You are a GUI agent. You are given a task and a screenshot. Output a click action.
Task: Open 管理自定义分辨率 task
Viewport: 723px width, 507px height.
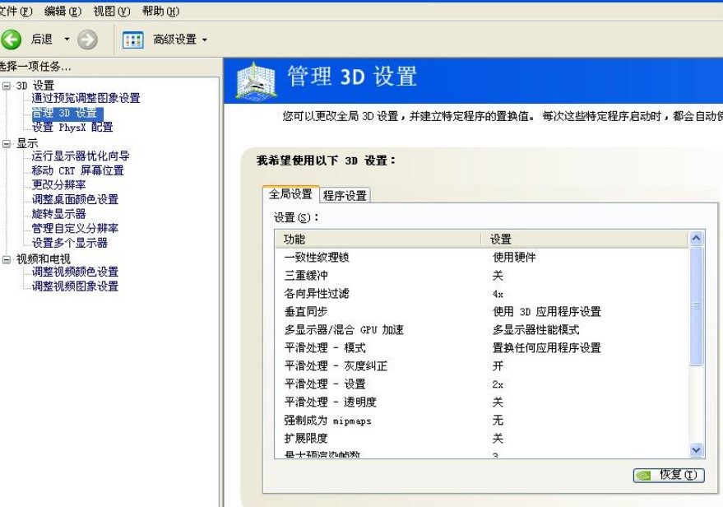(75, 228)
